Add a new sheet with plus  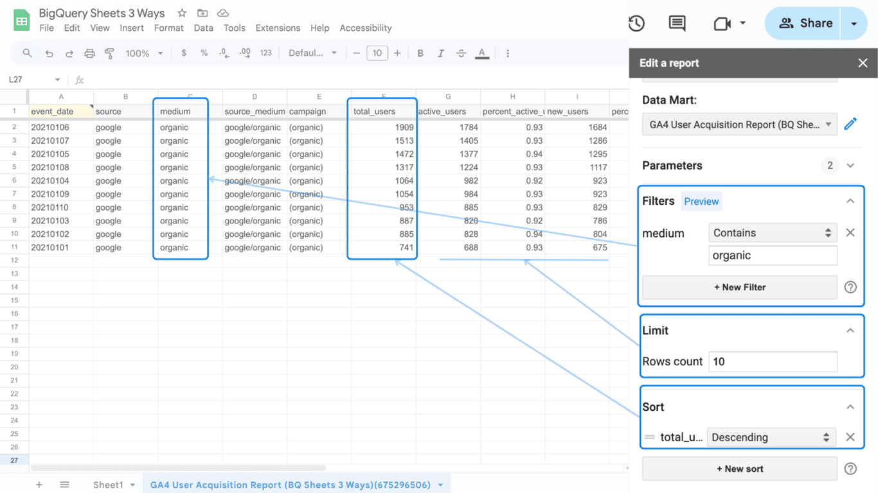click(39, 485)
